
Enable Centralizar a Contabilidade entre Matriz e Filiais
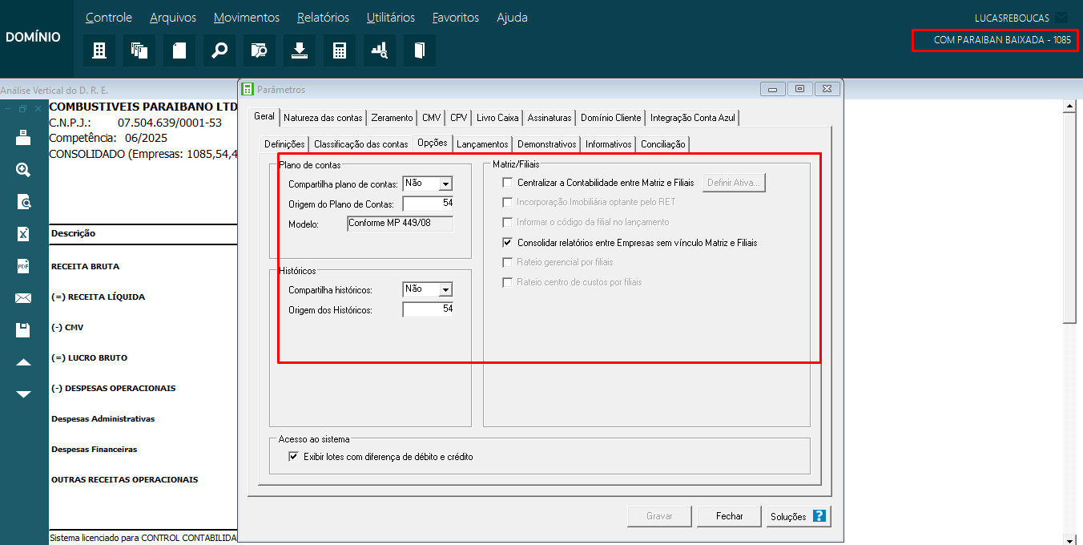click(507, 183)
